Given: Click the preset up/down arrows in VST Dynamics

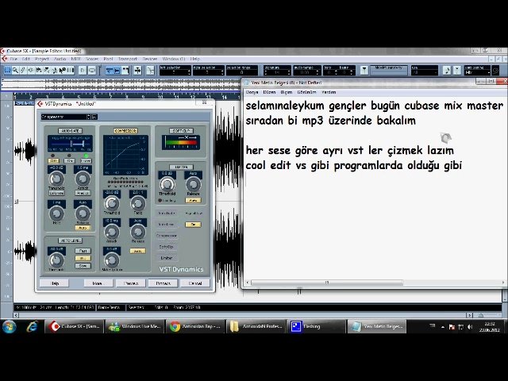Looking at the screenshot, I should [x=89, y=117].
